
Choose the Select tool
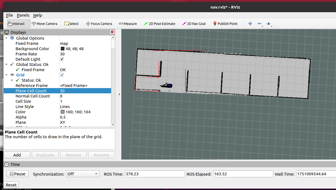[x=71, y=24]
